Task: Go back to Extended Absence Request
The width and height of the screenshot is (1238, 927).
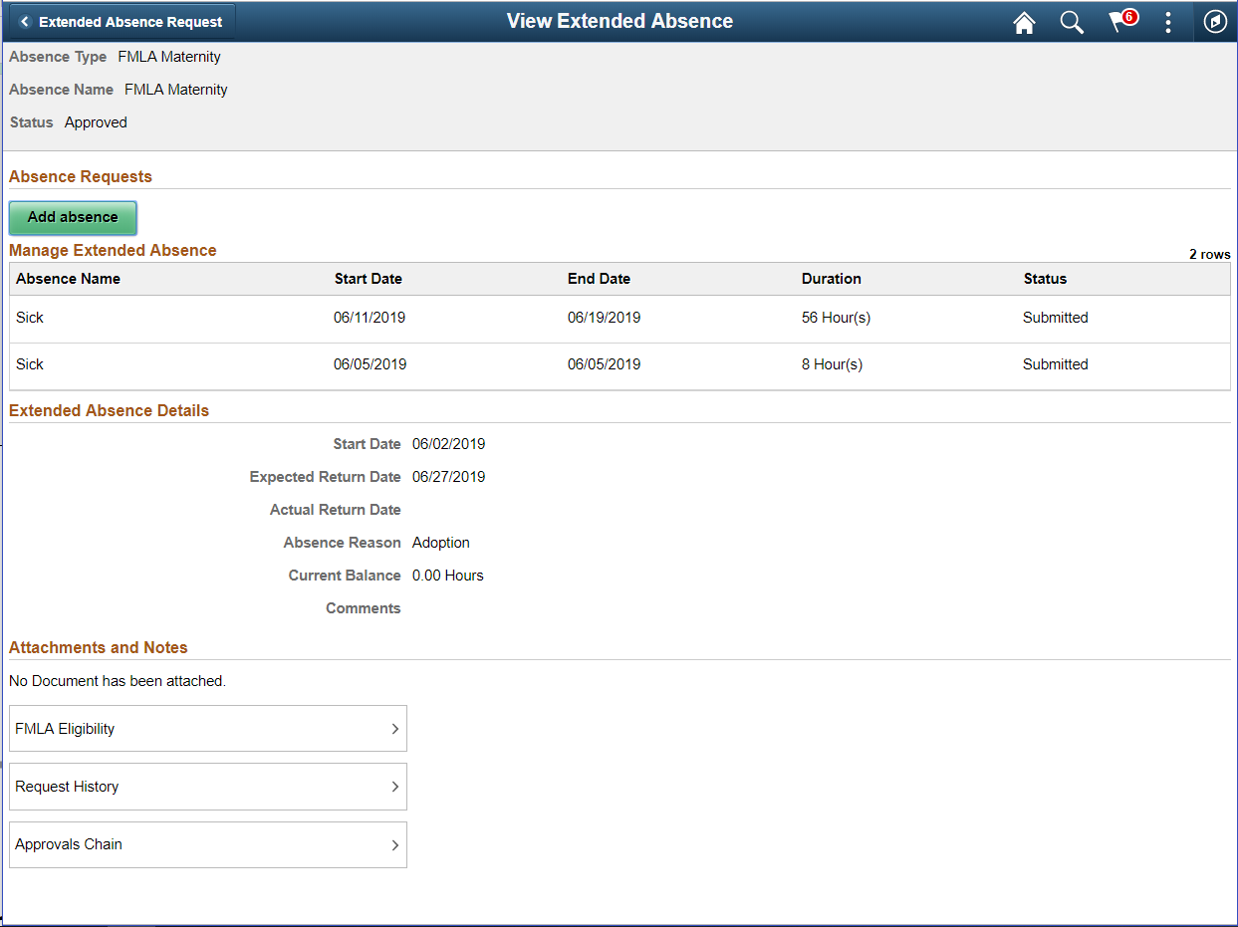Action: (123, 22)
